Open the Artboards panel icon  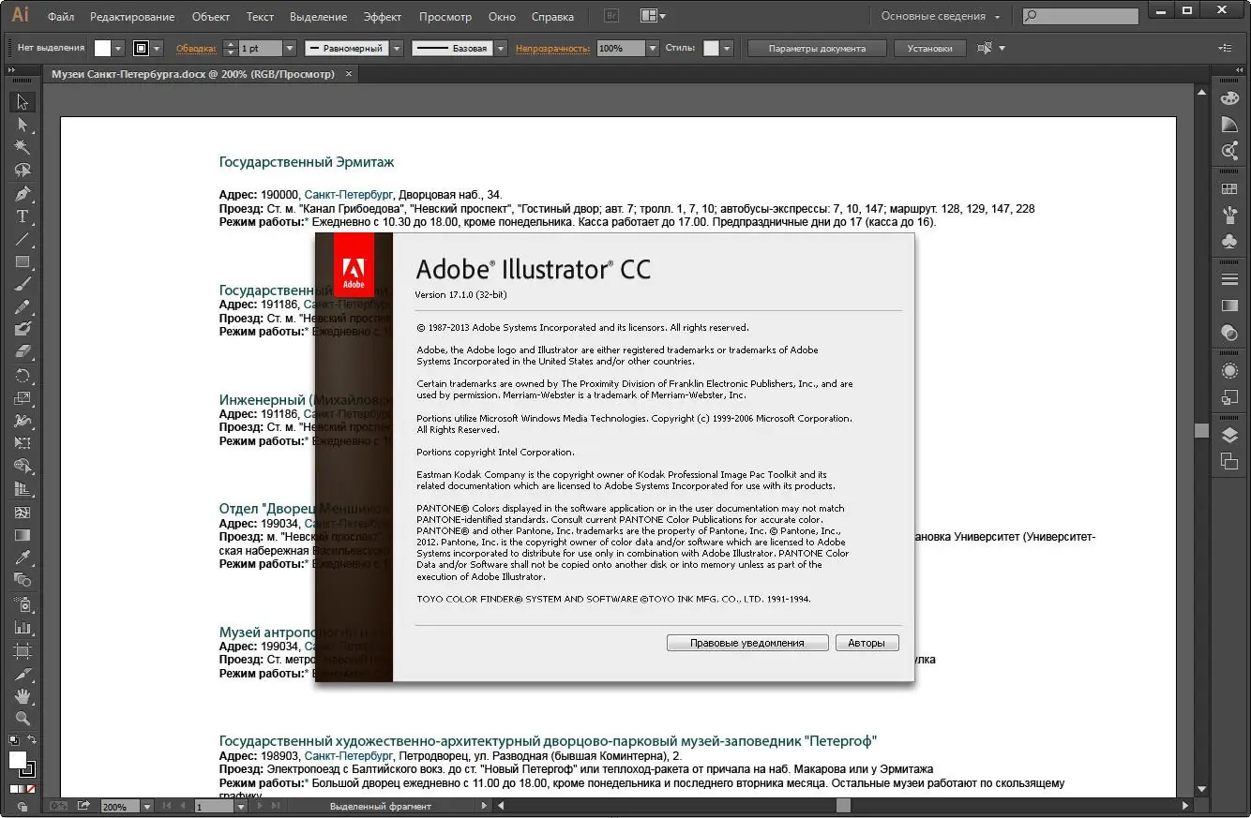point(1229,460)
